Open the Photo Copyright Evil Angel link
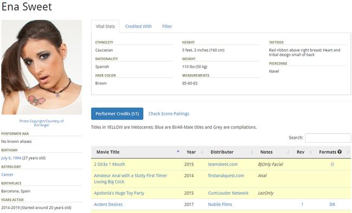 42,123
